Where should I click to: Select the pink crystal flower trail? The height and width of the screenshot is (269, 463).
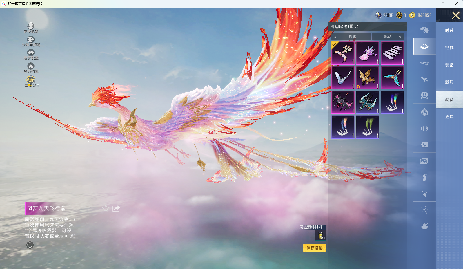(x=368, y=53)
